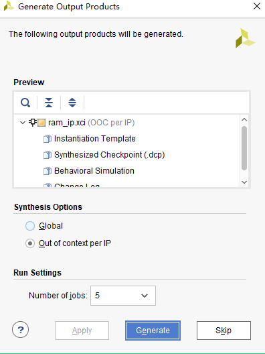This screenshot has height=354, width=265.
Task: Select Out of context per IP option
Action: pos(30,243)
